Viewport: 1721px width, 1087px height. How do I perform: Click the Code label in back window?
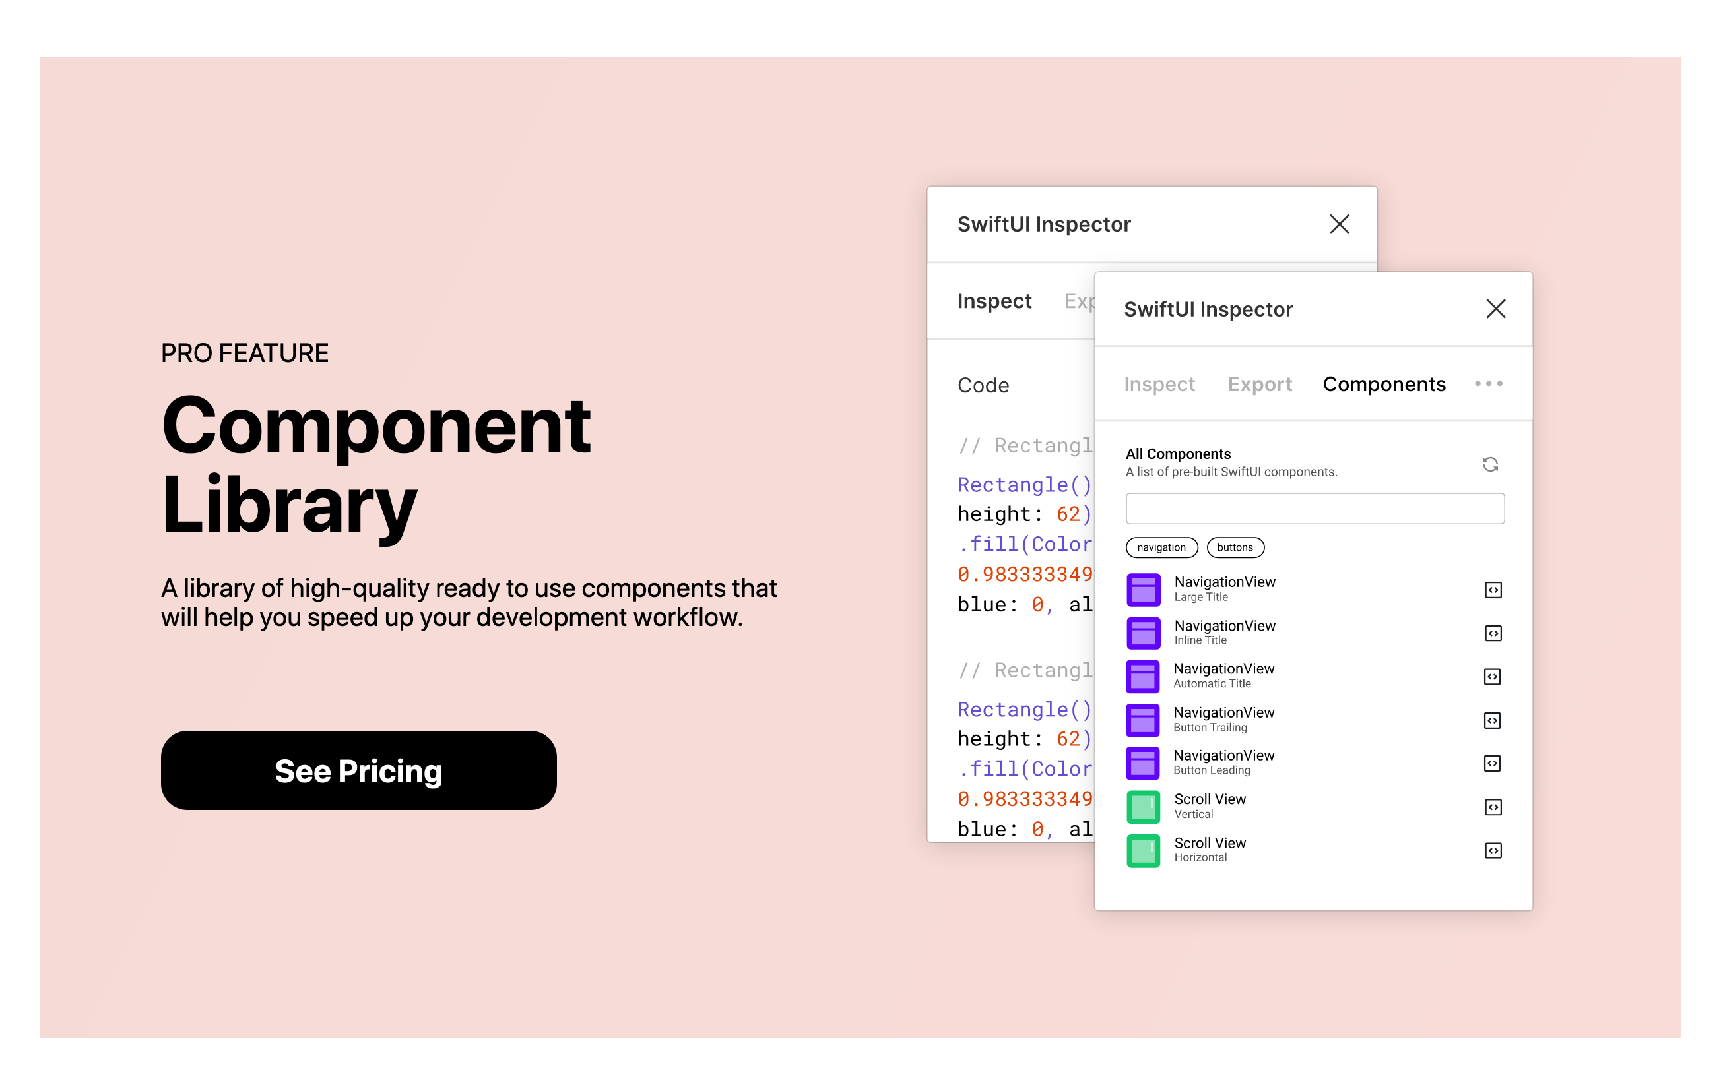983,385
